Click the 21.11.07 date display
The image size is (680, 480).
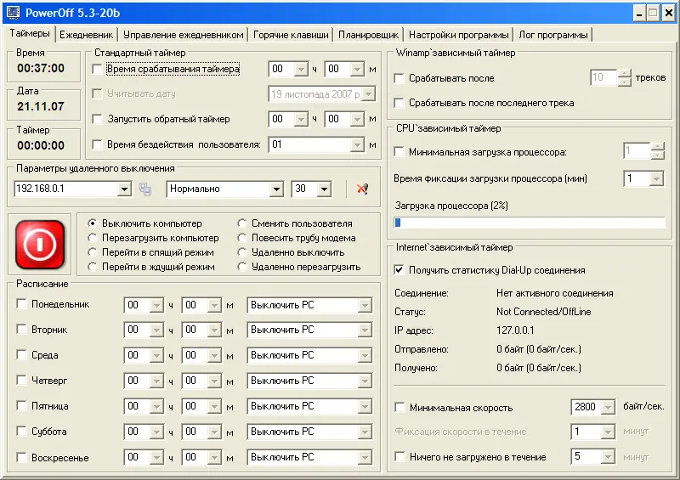coord(41,106)
